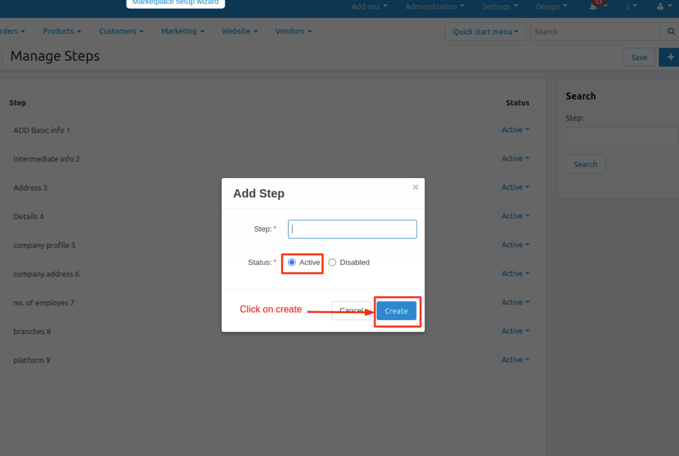Open the currency dollar sign menu
Screen dimensions: 679x456
tap(630, 6)
